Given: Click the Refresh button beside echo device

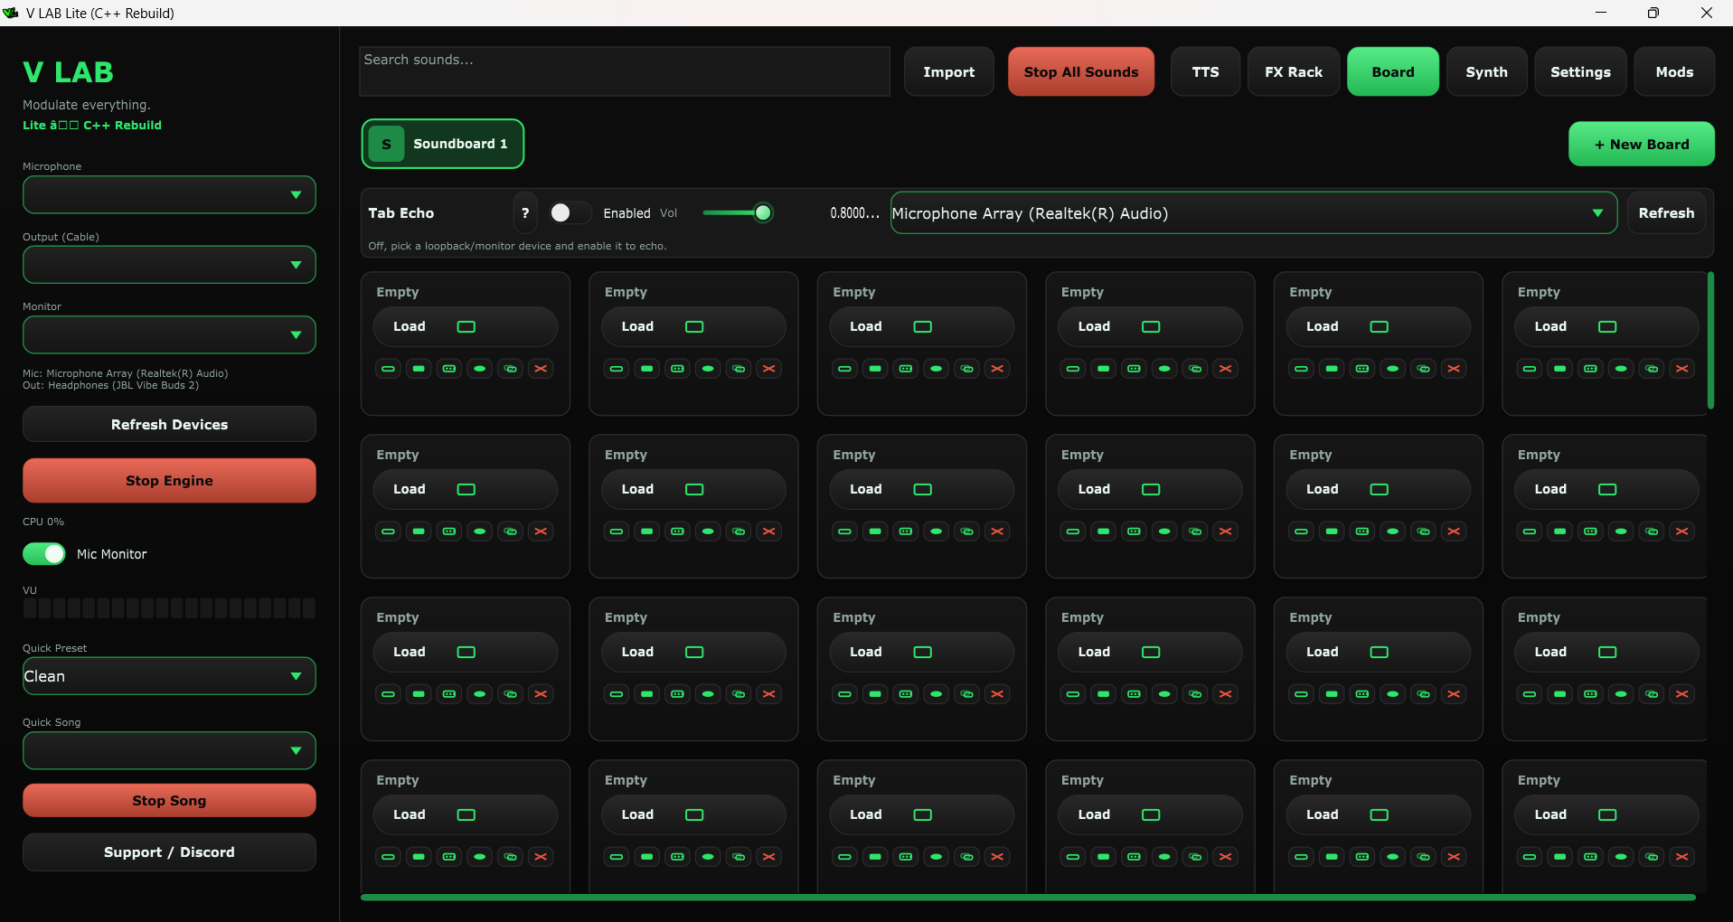Looking at the screenshot, I should [x=1666, y=213].
